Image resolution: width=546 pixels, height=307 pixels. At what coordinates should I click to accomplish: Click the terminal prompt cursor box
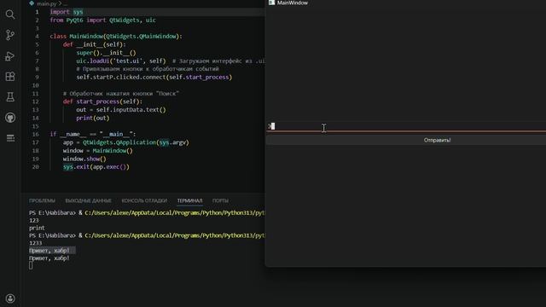tap(31, 265)
